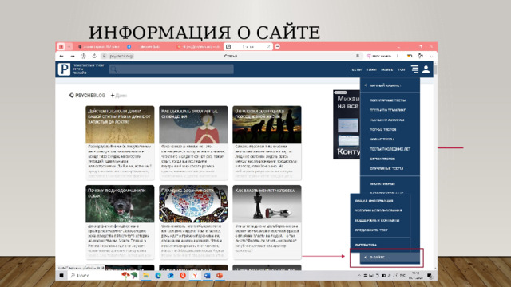The height and width of the screenshot is (287, 511).
Task: Open 'Тесты последних лет' menu item
Action: point(390,149)
